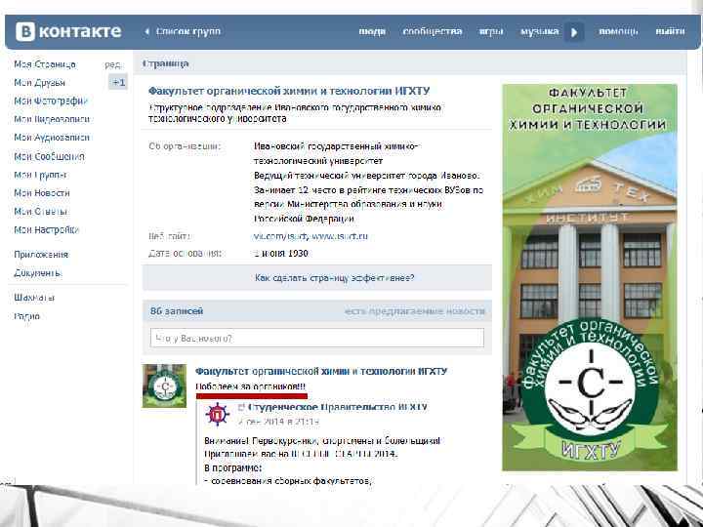The height and width of the screenshot is (527, 703).
Task: Open Мои Видеозаписи in sidebar
Action: [x=52, y=119]
